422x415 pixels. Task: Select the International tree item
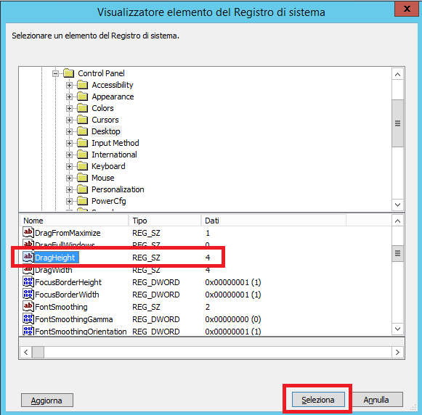[114, 155]
